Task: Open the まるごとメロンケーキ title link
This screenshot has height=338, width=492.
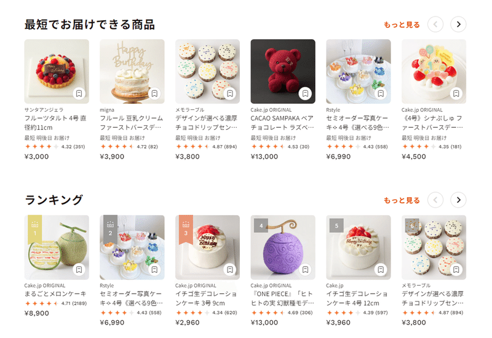Action: (x=55, y=294)
